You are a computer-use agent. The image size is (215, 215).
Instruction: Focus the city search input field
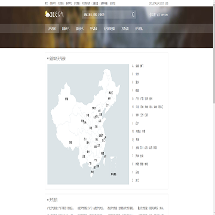point(106,14)
